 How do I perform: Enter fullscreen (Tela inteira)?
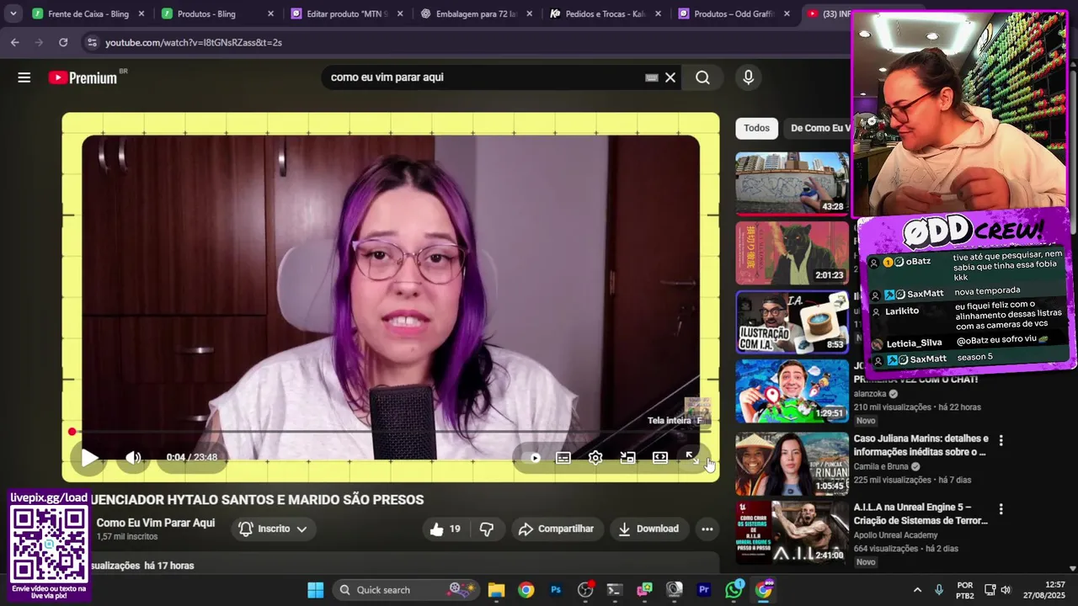pos(691,458)
